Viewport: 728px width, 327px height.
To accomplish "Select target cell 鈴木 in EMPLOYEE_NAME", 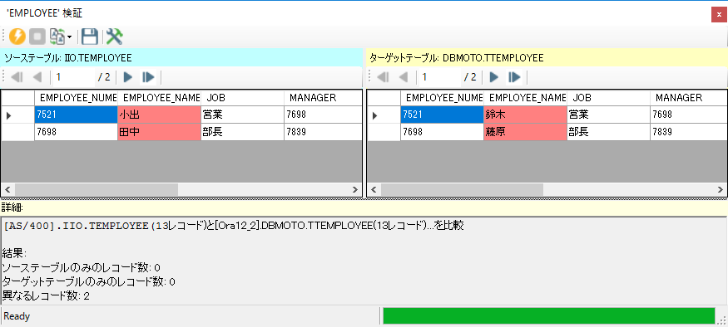I will click(x=526, y=115).
